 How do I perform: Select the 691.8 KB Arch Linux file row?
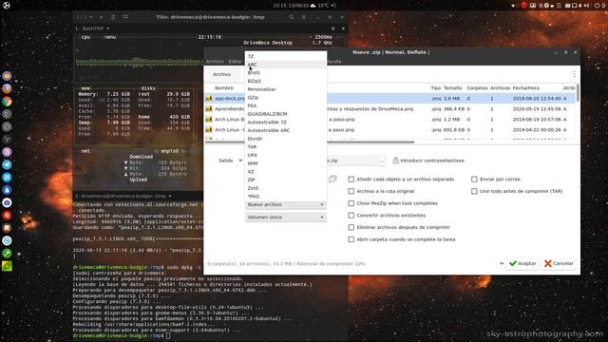click(x=390, y=130)
